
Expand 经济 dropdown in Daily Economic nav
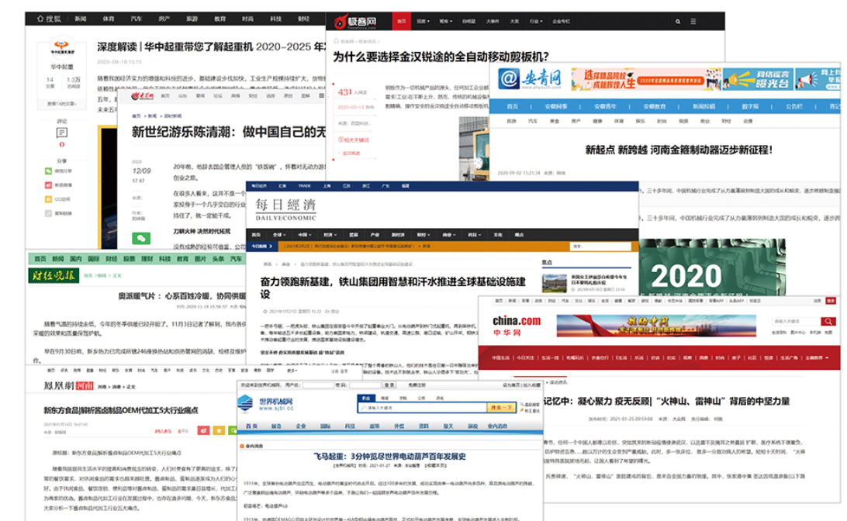click(330, 235)
